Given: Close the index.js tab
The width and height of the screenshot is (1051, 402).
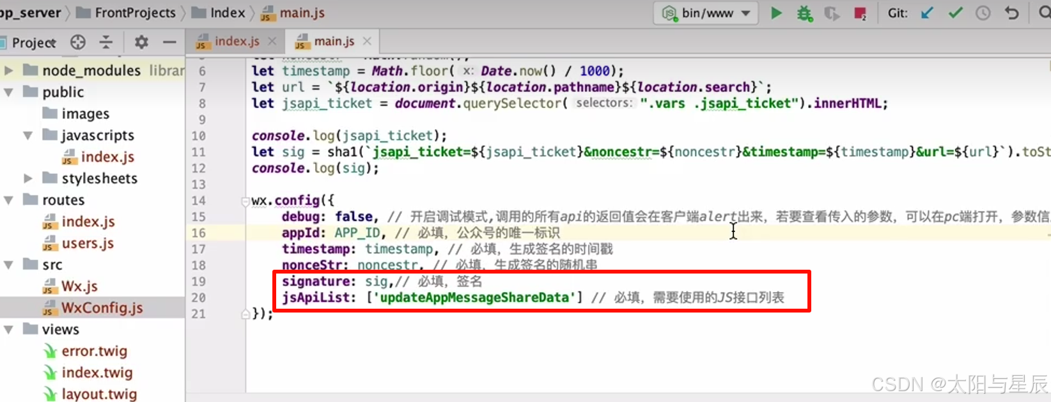Looking at the screenshot, I should (272, 41).
